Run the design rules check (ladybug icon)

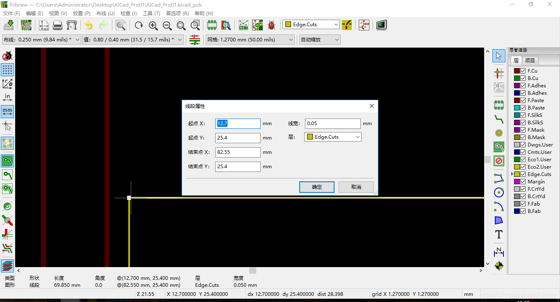271,25
